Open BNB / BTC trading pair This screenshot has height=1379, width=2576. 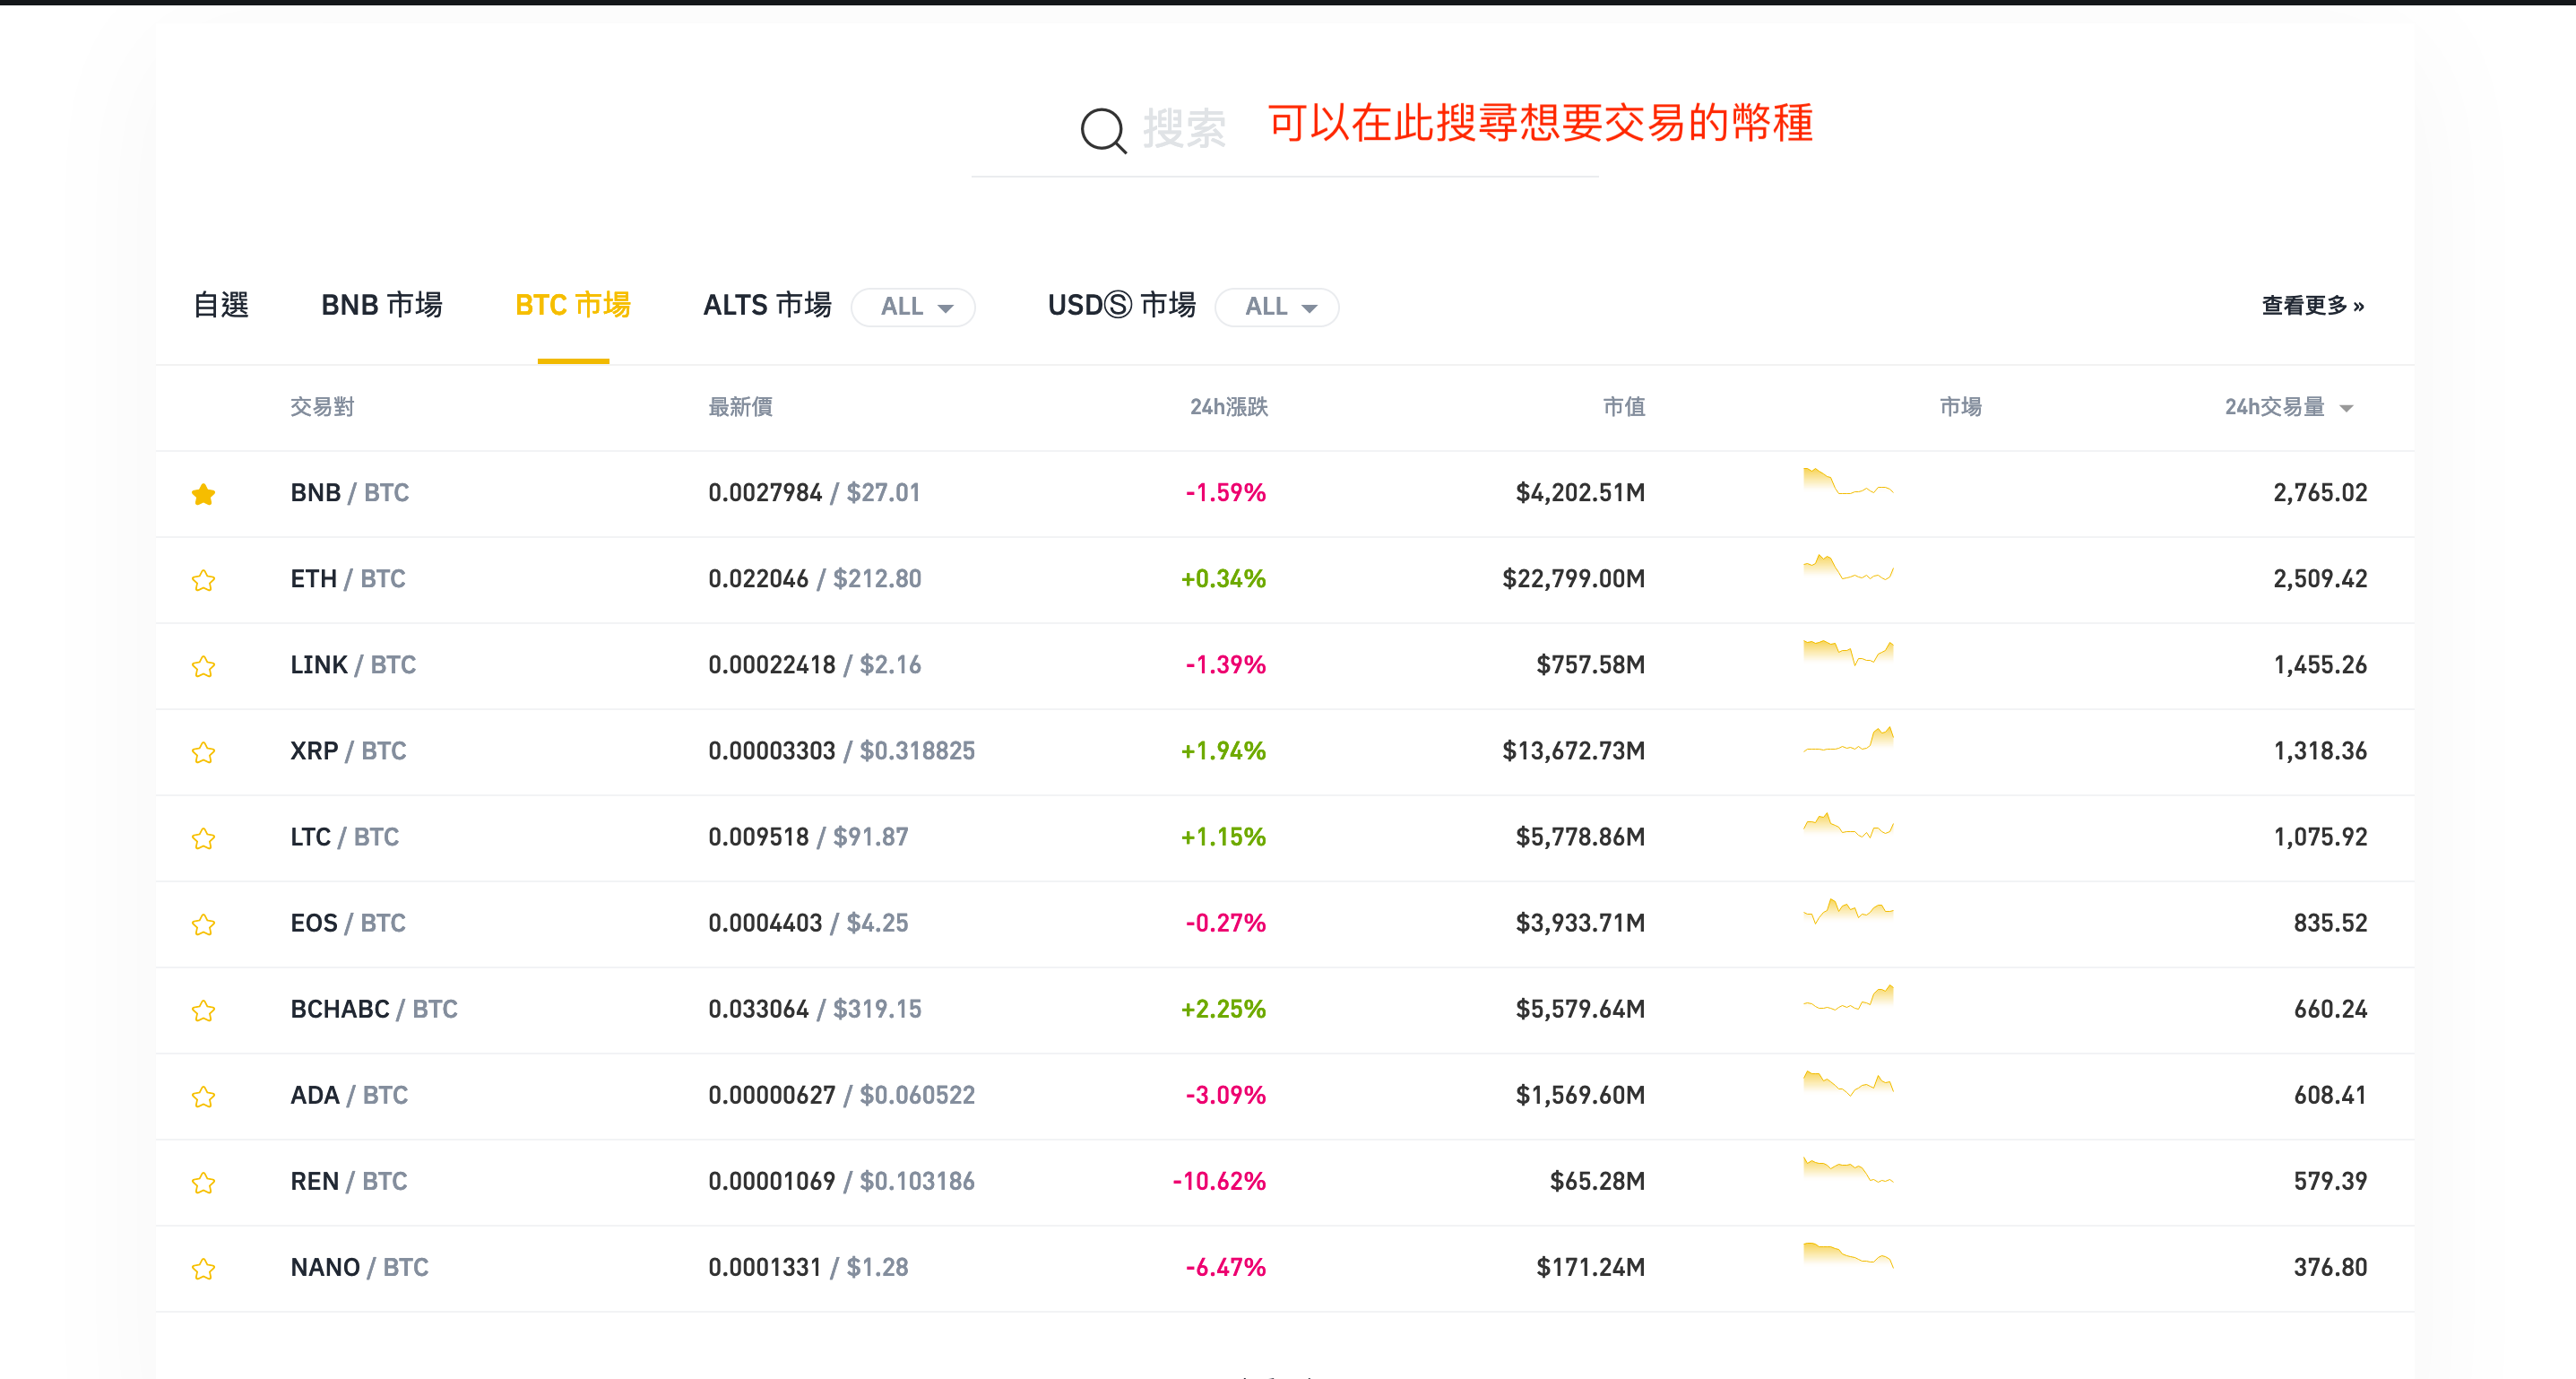350,493
